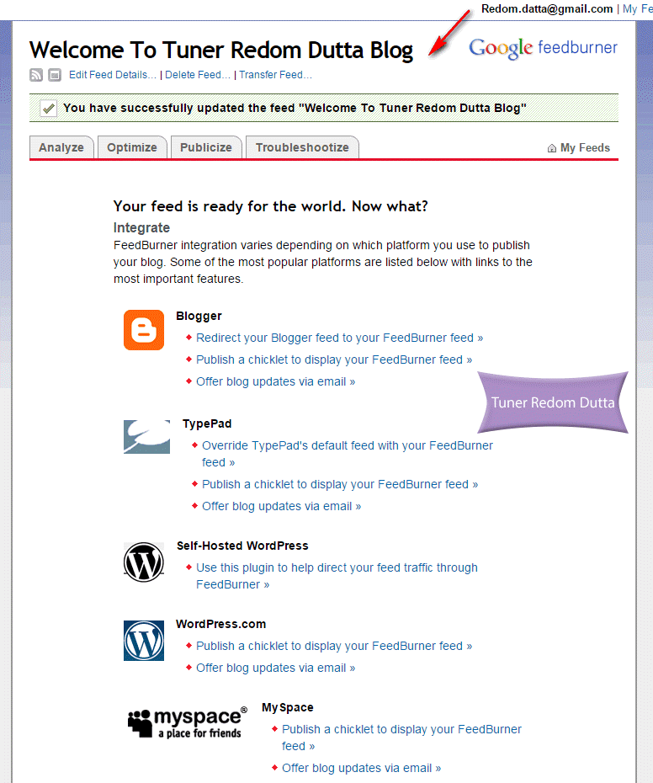Click the MySpace heading text
Screen dimensions: 653x783
click(x=288, y=707)
